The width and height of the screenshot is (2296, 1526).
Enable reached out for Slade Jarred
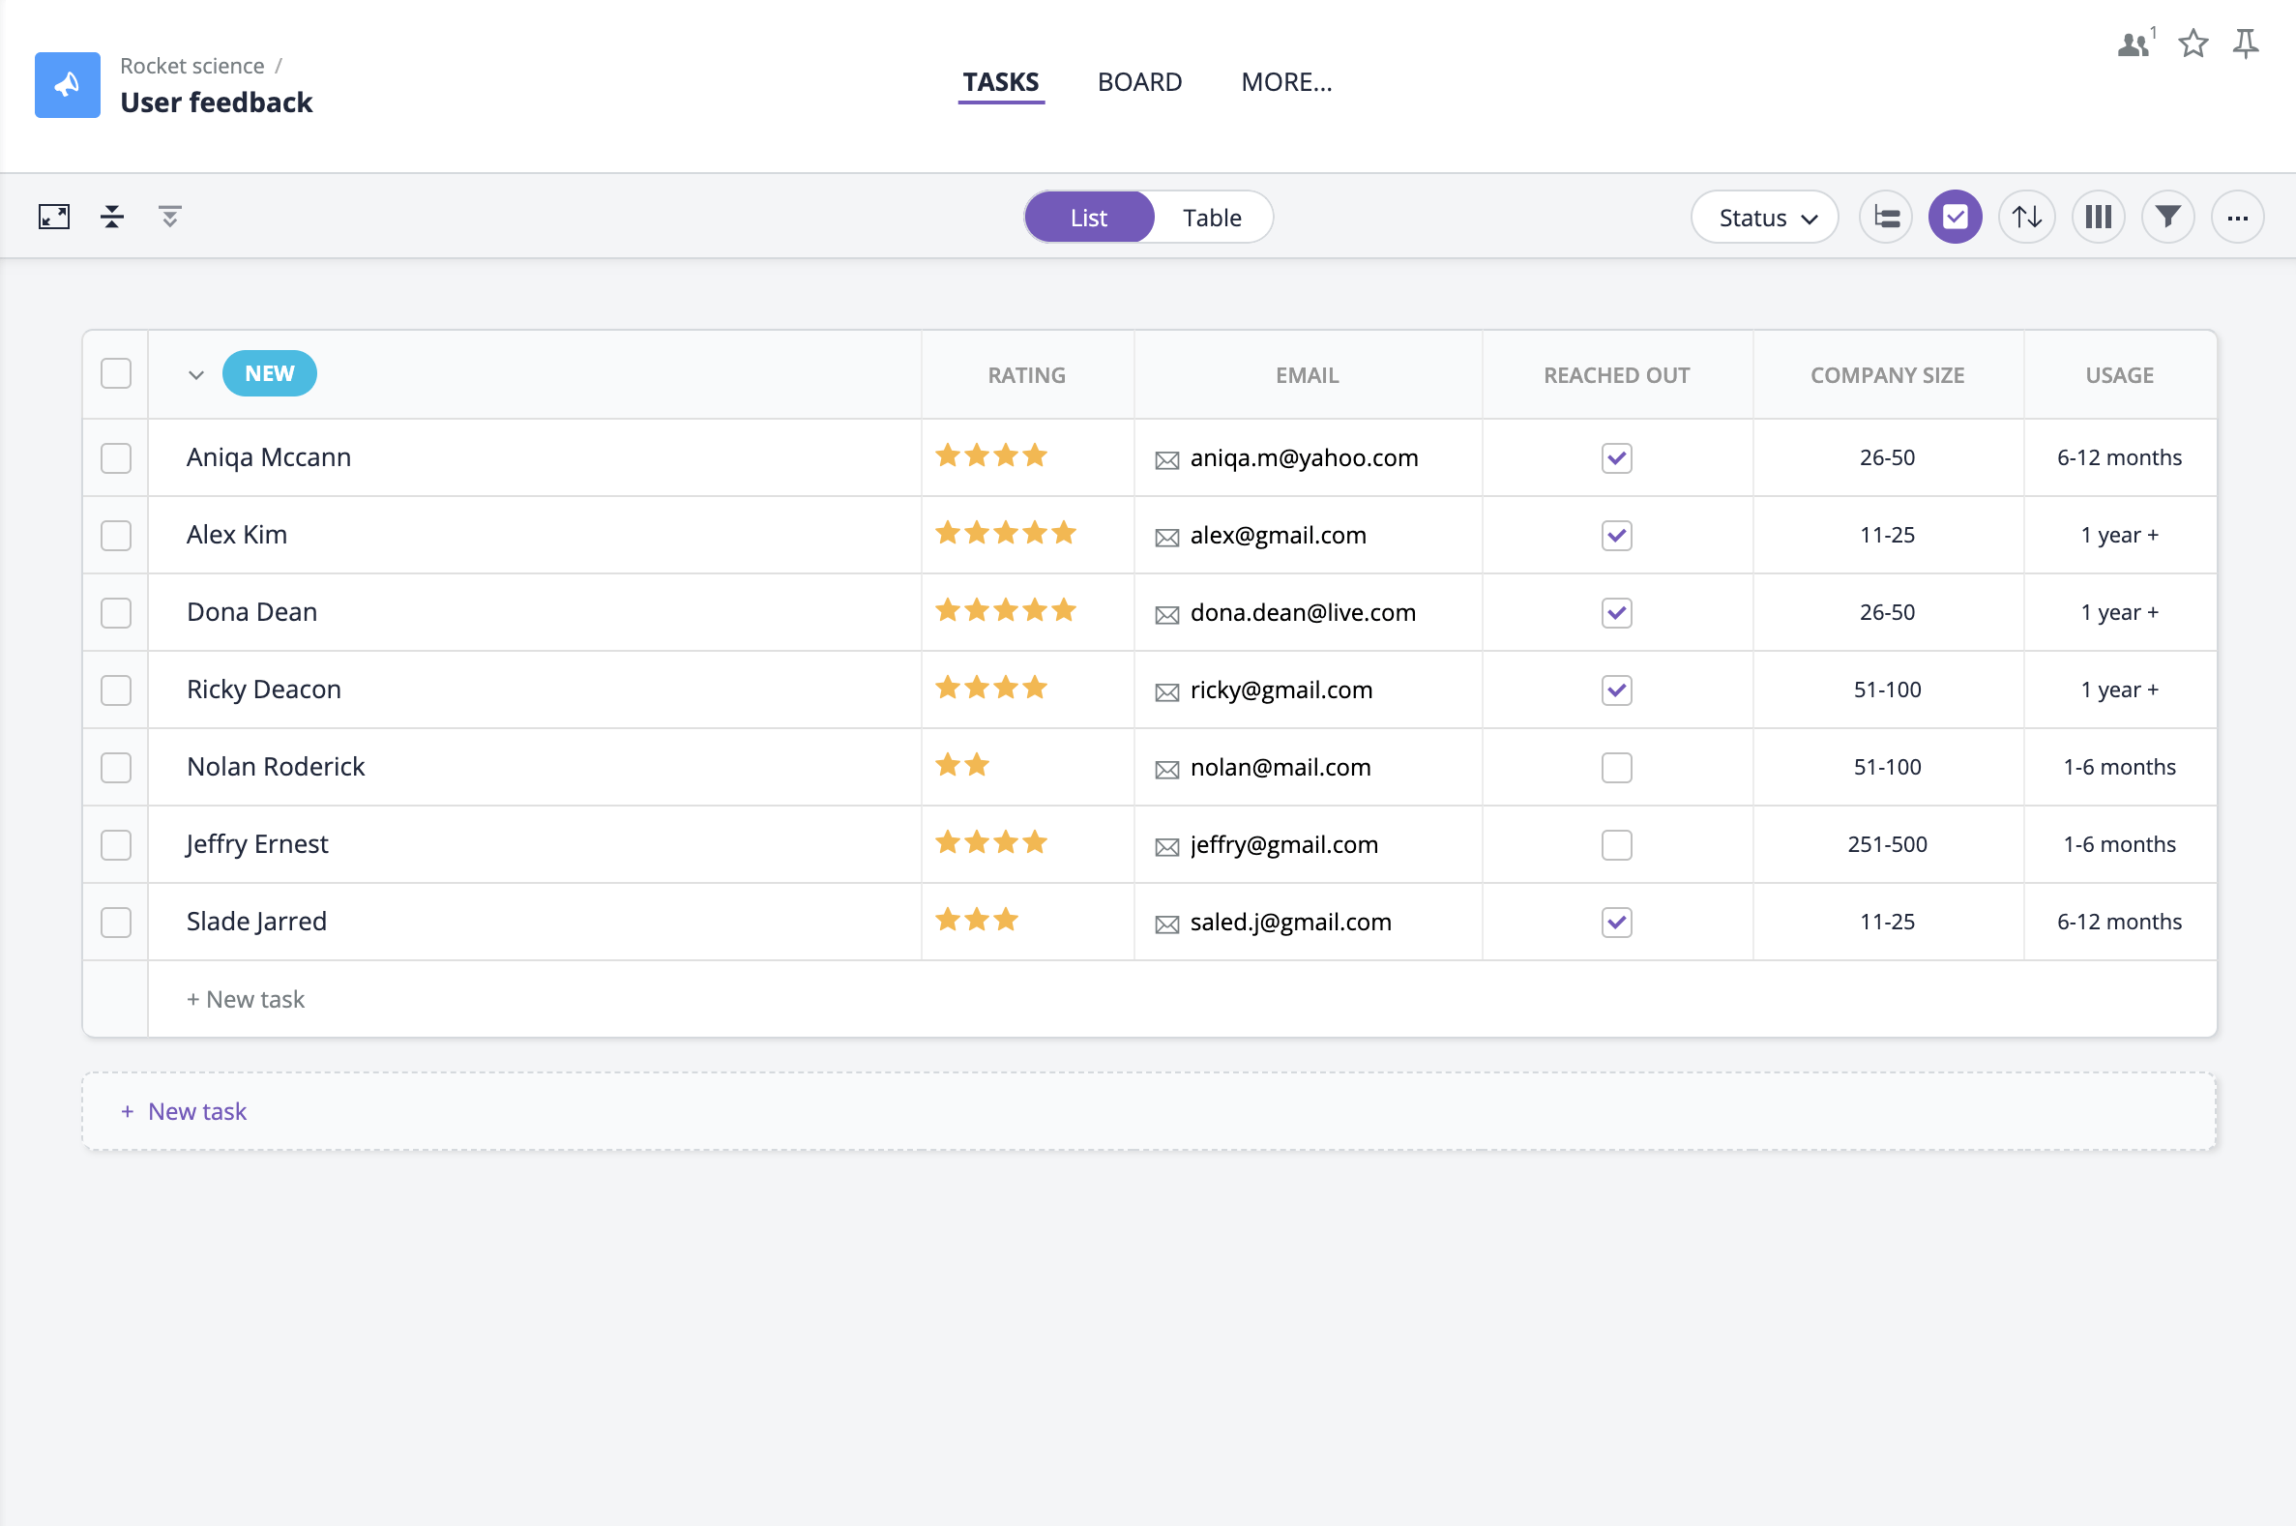coord(1616,922)
